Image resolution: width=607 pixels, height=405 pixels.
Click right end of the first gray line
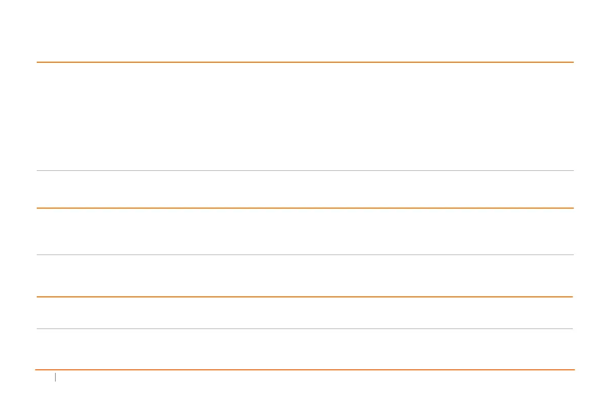571,170
